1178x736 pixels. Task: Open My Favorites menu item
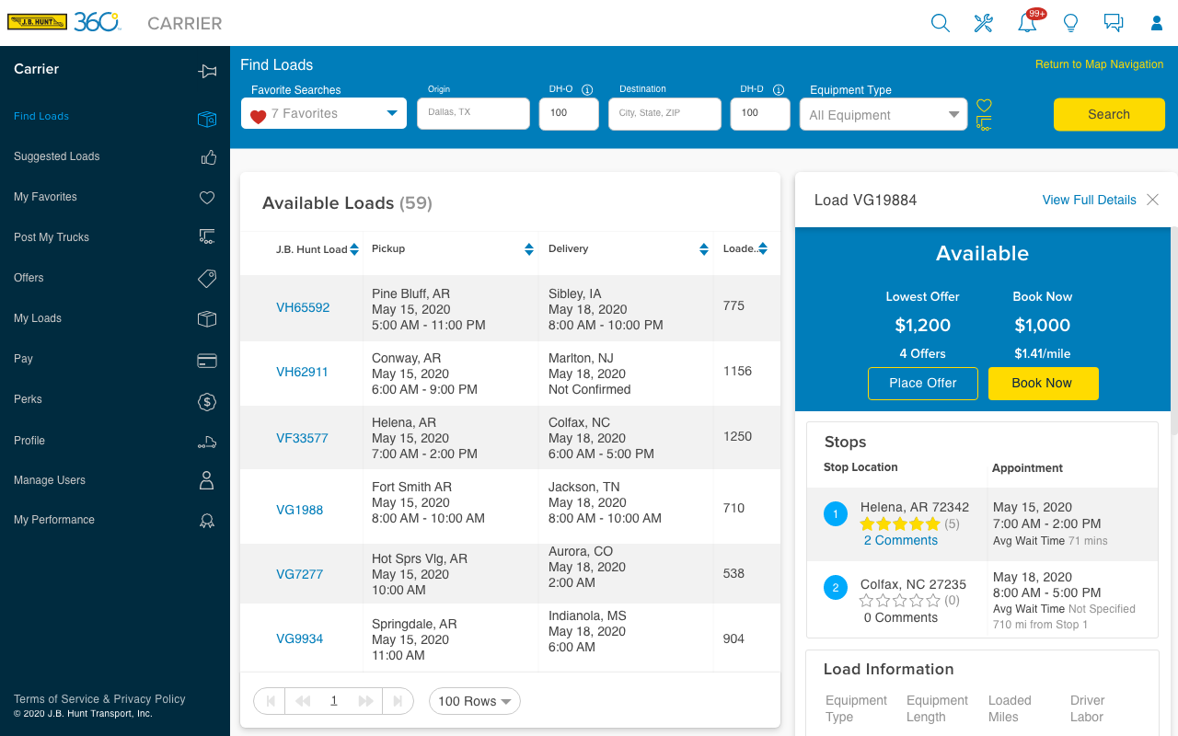point(45,197)
